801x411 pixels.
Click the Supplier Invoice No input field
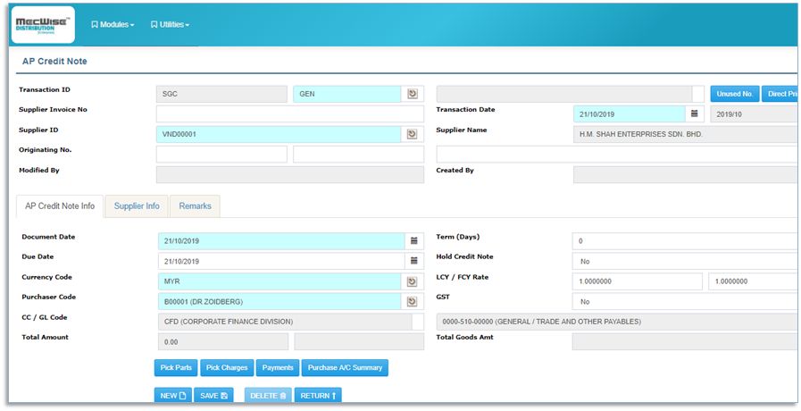click(290, 114)
